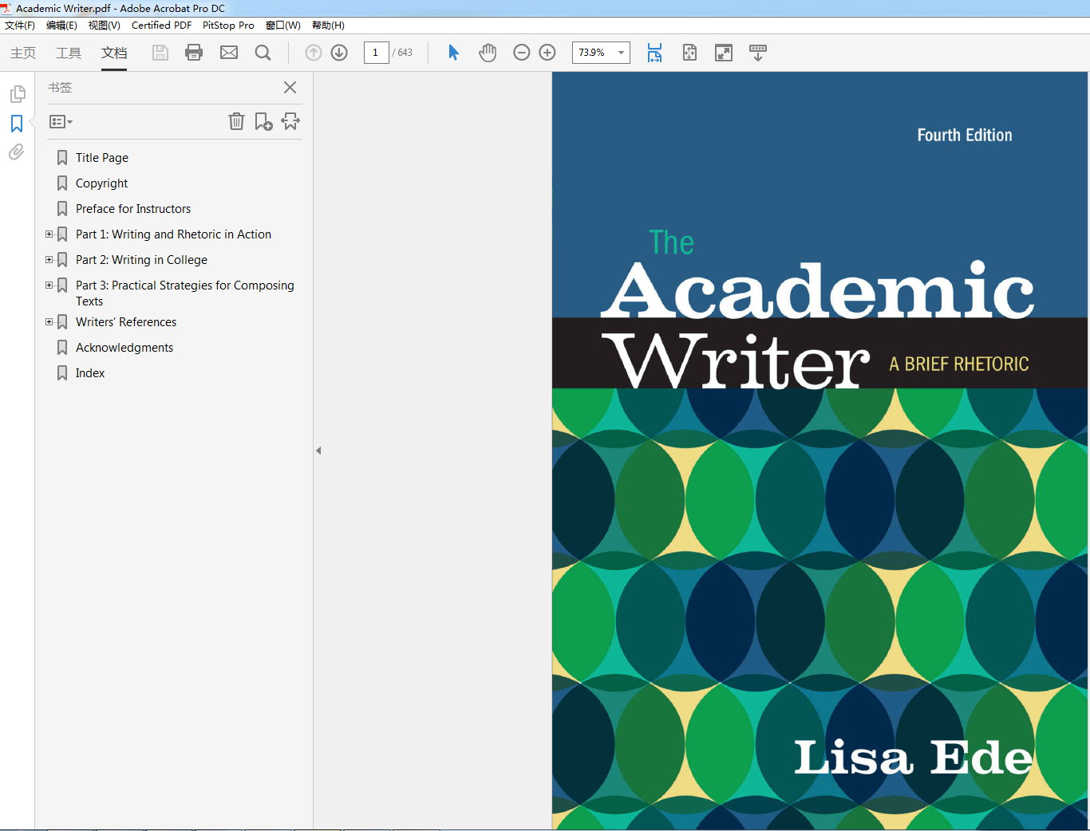Screen dimensions: 1090x831
Task: Collapse navigation pane with side arrow
Action: coord(318,451)
